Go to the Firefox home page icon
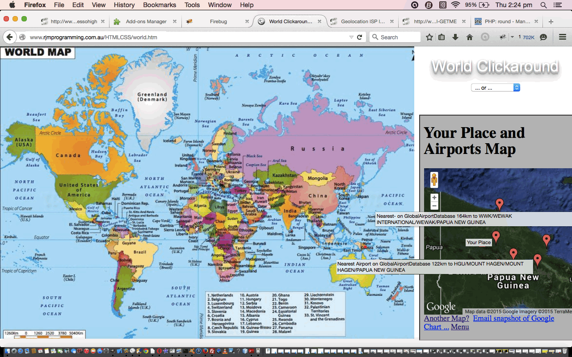The image size is (572, 357). (x=469, y=37)
